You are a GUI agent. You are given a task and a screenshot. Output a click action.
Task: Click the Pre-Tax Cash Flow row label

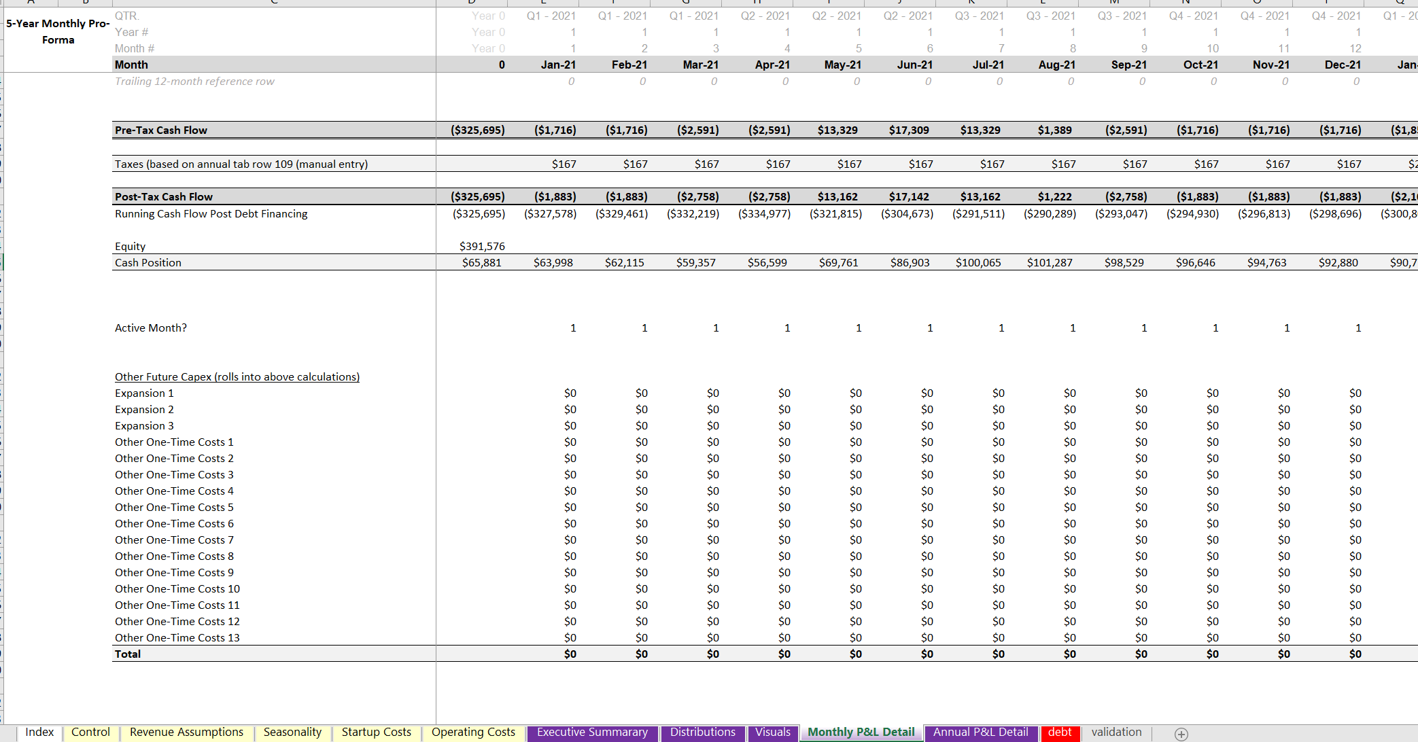tap(161, 130)
